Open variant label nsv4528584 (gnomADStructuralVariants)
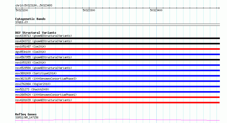Image resolution: width=227 pixels, height=123 pixels. pos(44,68)
